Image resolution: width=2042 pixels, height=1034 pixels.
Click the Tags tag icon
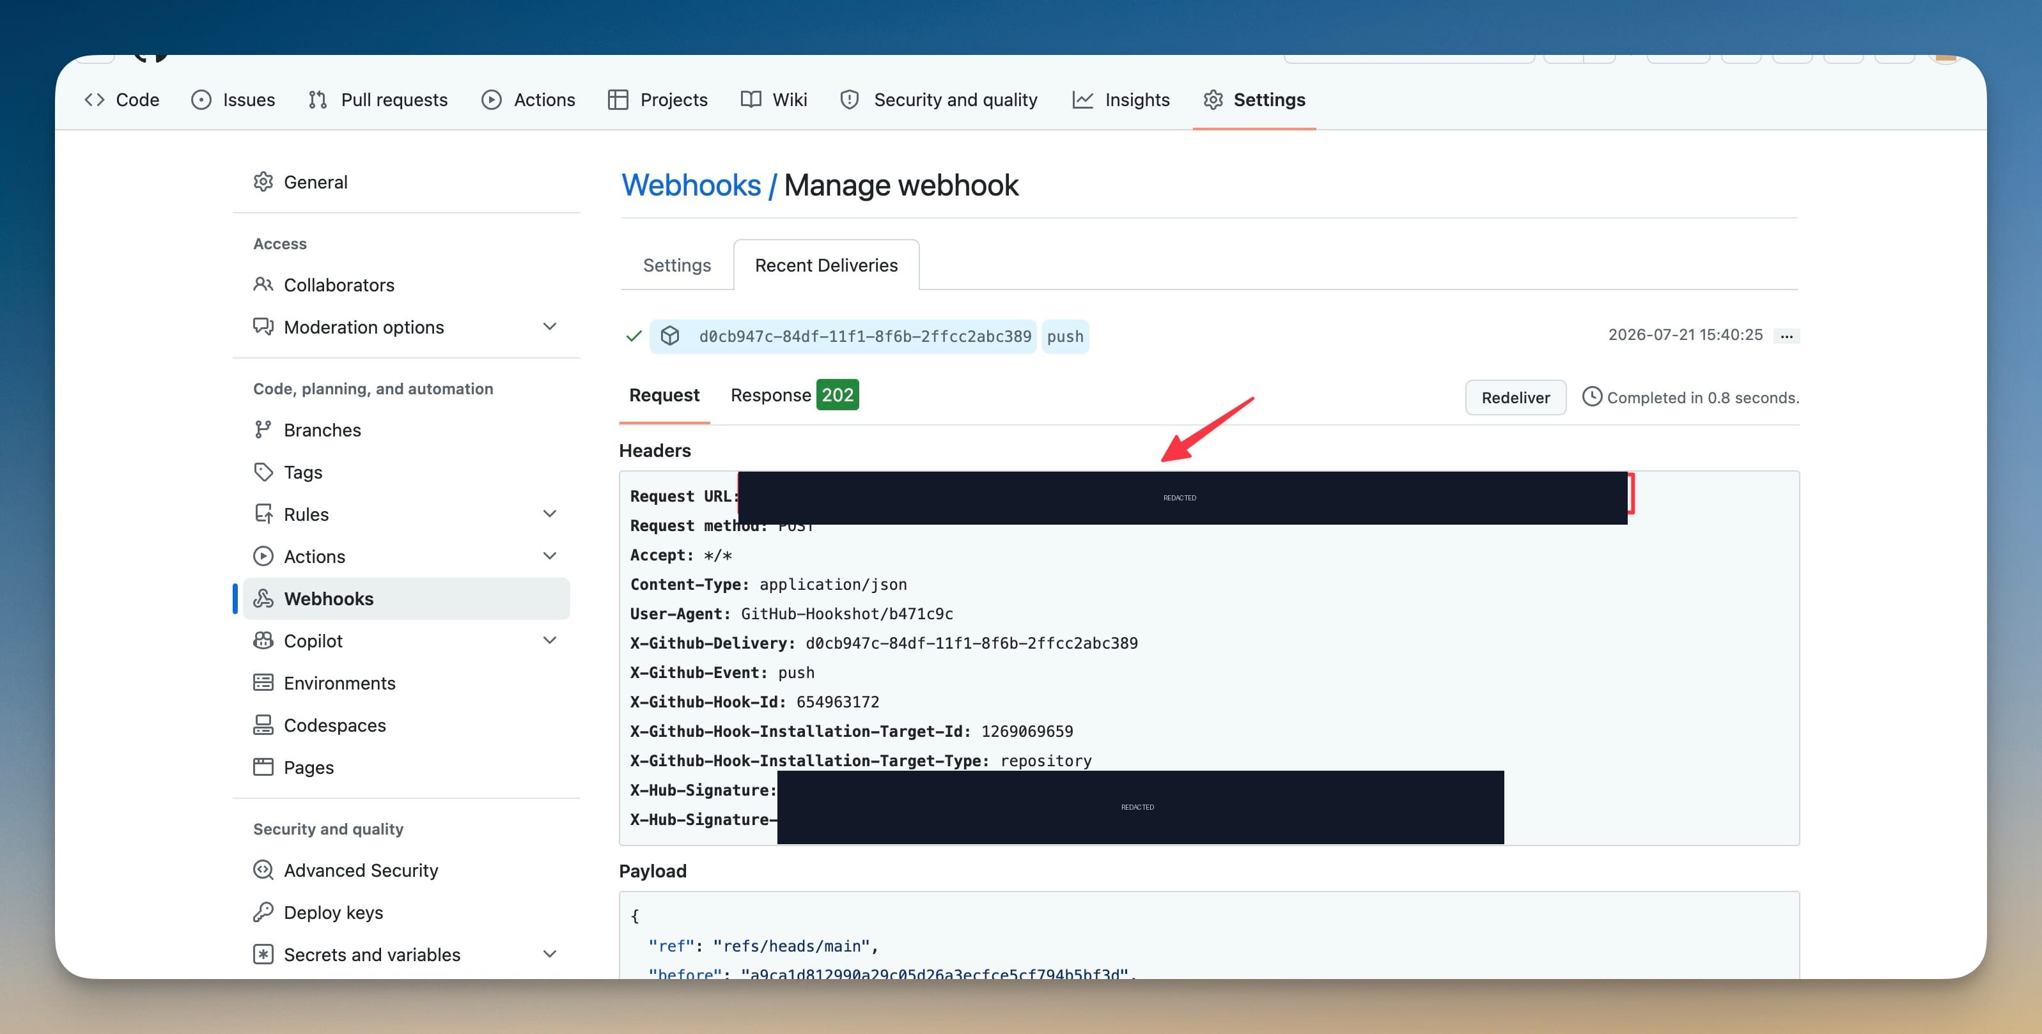click(x=263, y=472)
